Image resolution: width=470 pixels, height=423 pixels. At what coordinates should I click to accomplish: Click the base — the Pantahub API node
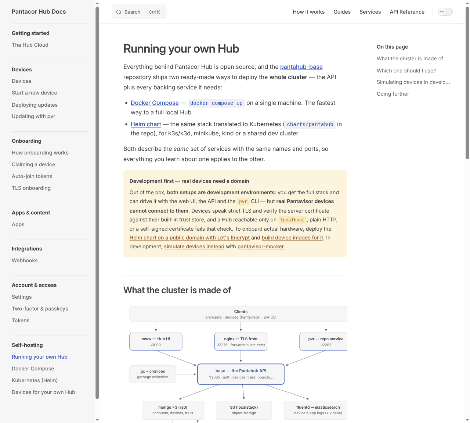[241, 374]
